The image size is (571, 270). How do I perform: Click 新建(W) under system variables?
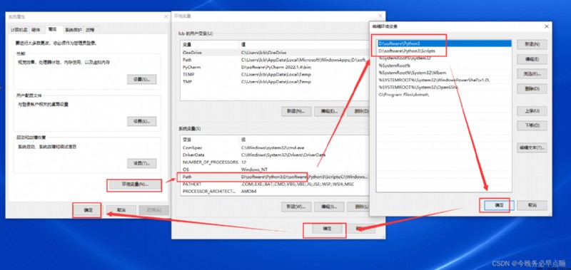coord(296,207)
